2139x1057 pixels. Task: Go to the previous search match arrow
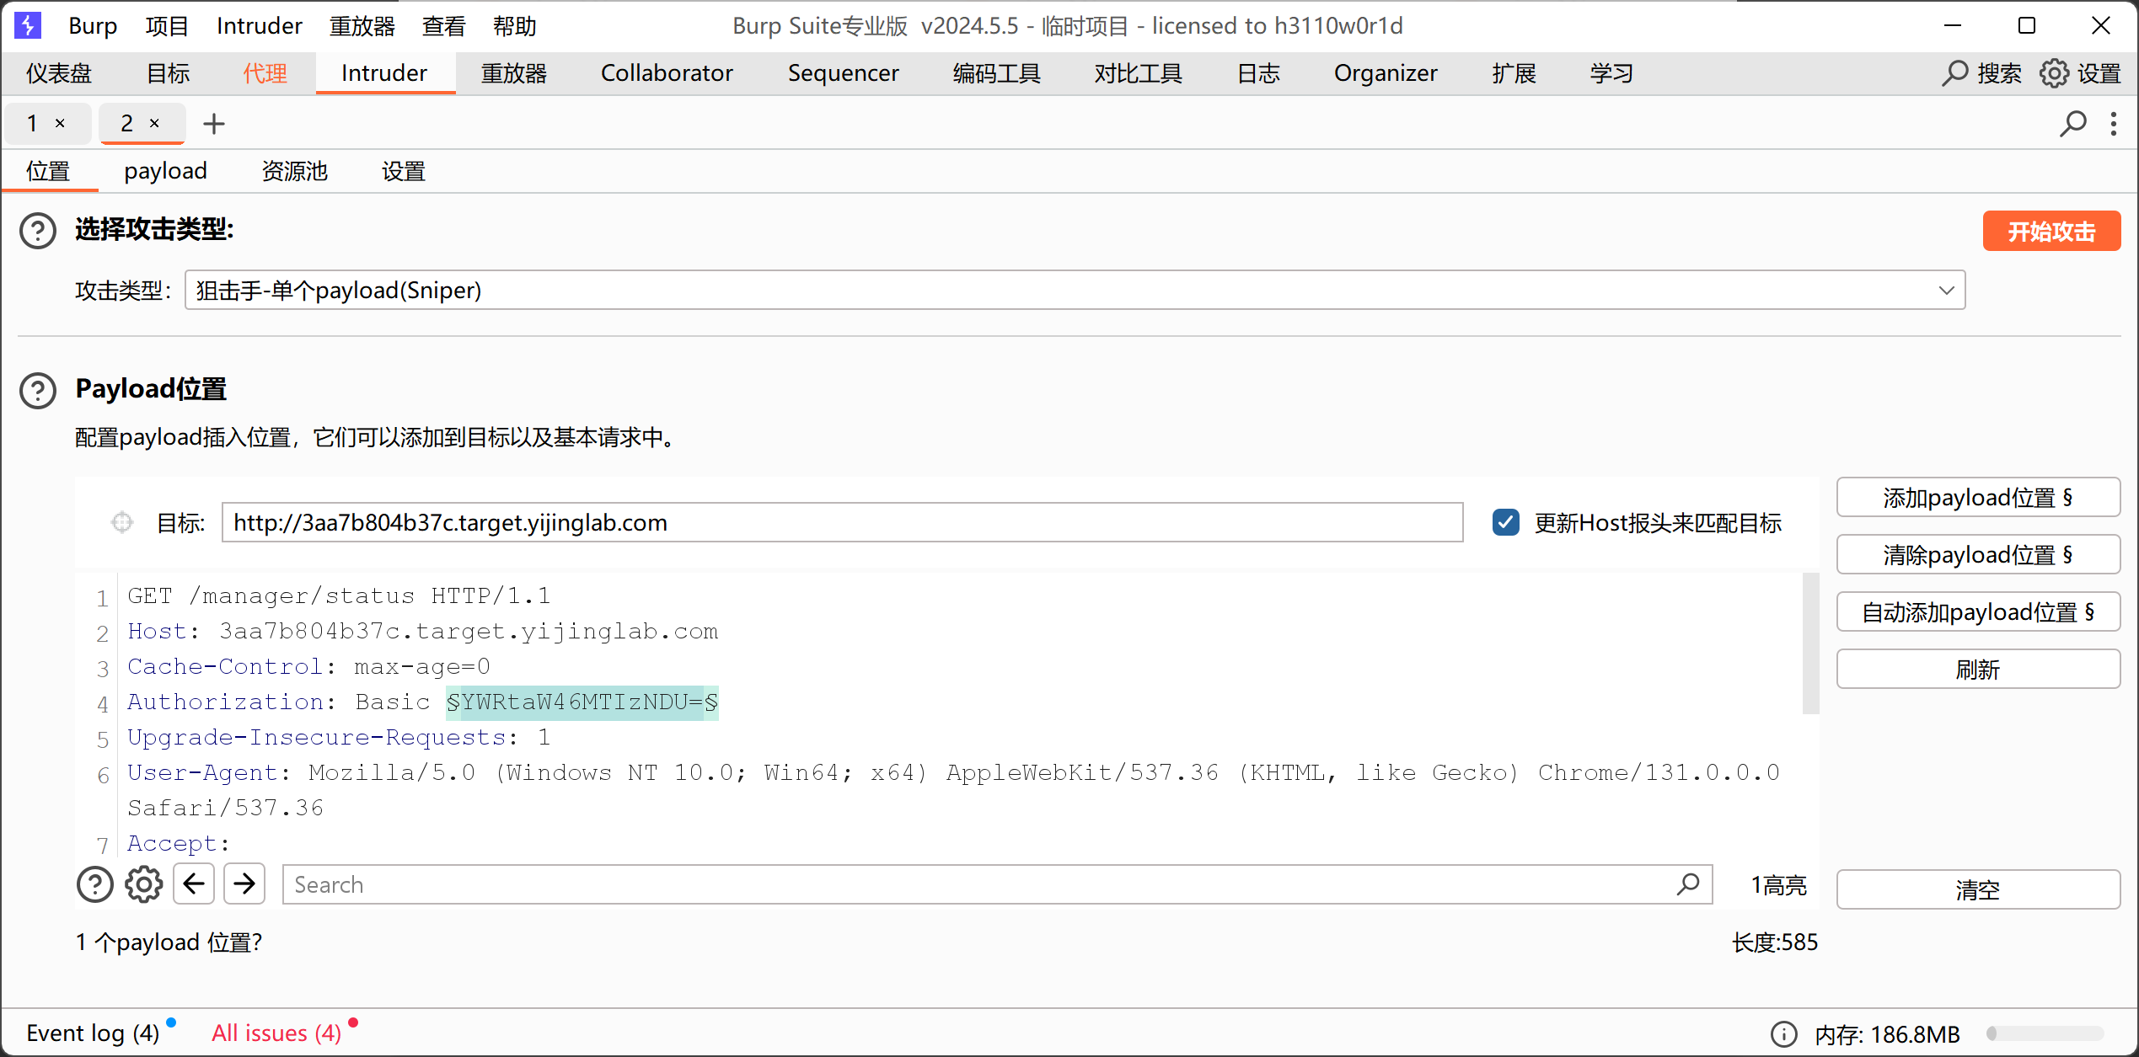tap(194, 884)
